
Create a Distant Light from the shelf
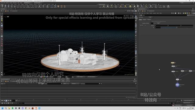[125, 6]
